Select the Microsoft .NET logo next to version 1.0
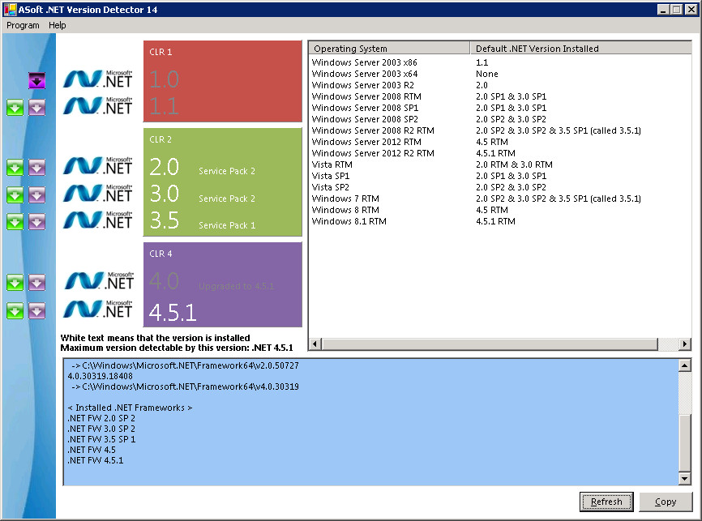Image resolution: width=702 pixels, height=521 pixels. 97,80
